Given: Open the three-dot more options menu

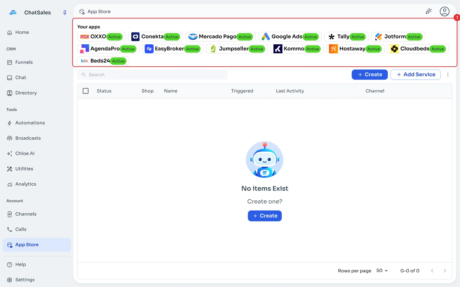Looking at the screenshot, I should click(x=448, y=75).
